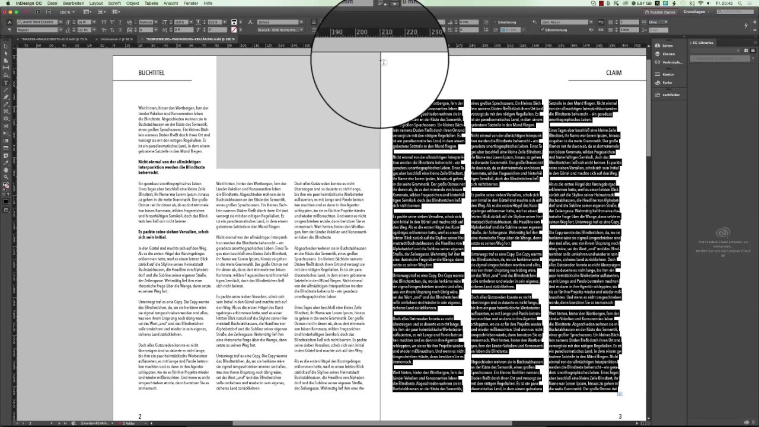Open the language dropdown Deutsch: 2006 Rechtschreibreform
Image resolution: width=759 pixels, height=427 pixels.
(280, 30)
